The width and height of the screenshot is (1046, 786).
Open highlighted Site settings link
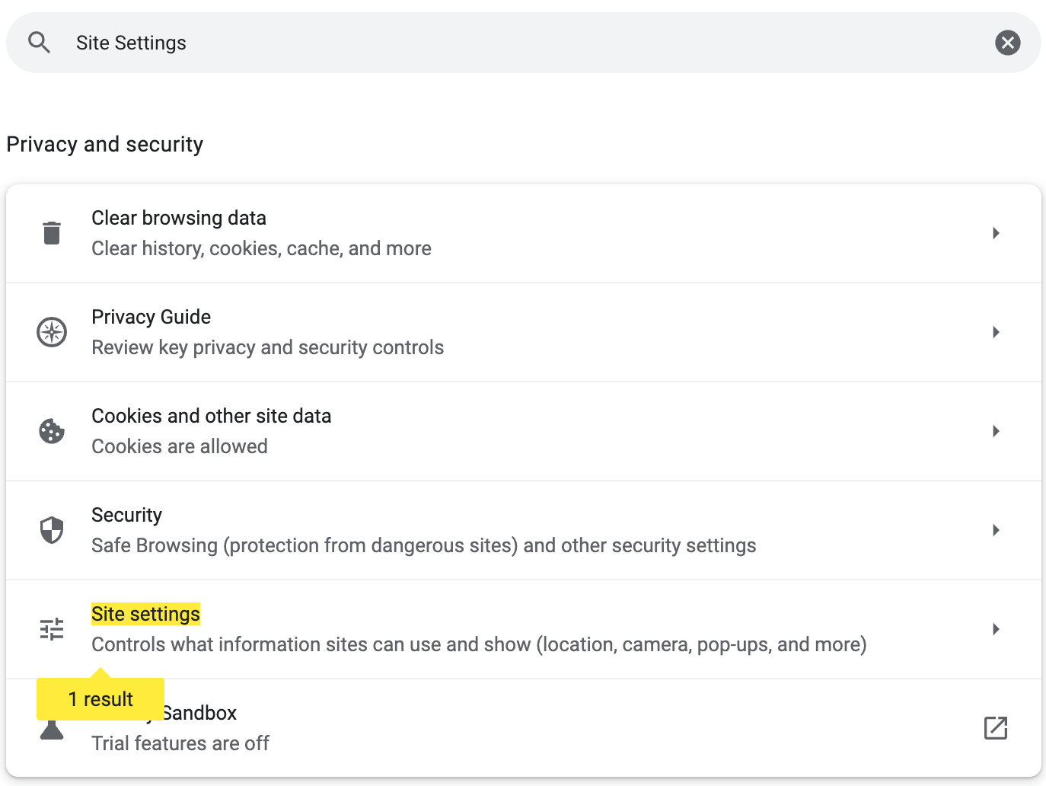(x=145, y=615)
